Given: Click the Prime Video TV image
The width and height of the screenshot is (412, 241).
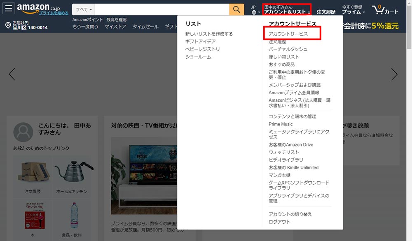Looking at the screenshot, I should tap(144, 176).
